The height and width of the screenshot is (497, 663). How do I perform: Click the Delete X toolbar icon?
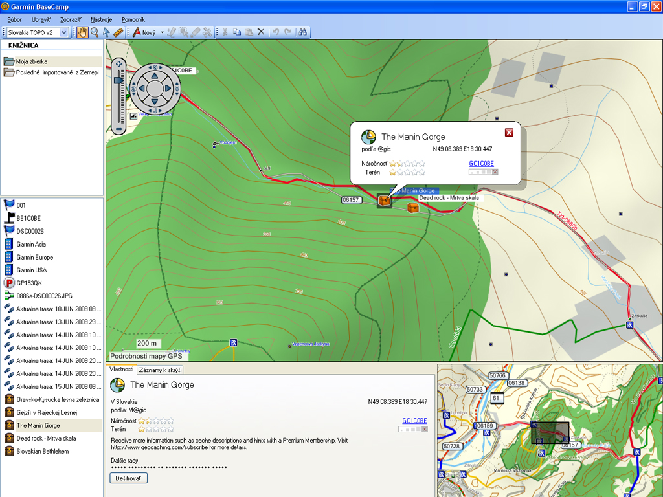261,32
